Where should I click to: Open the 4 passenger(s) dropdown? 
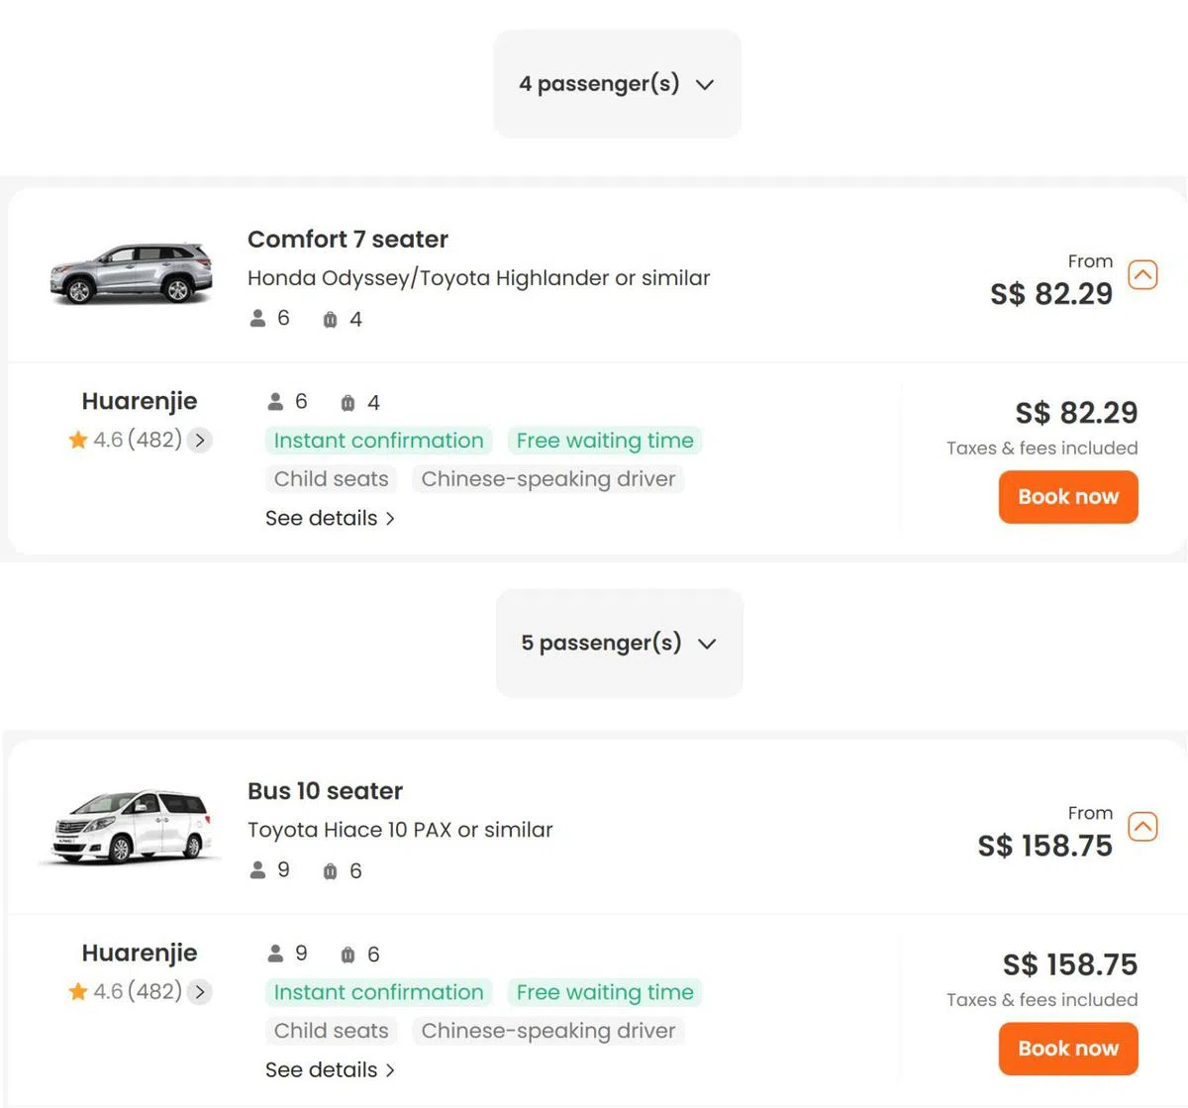[x=617, y=84]
